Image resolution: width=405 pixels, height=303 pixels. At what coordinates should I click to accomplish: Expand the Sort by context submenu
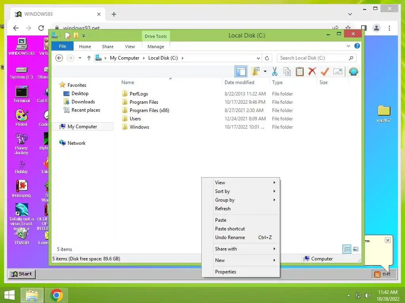[x=240, y=191]
